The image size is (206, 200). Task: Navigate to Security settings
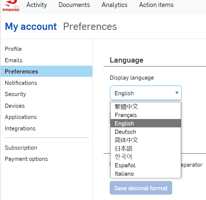click(x=15, y=94)
